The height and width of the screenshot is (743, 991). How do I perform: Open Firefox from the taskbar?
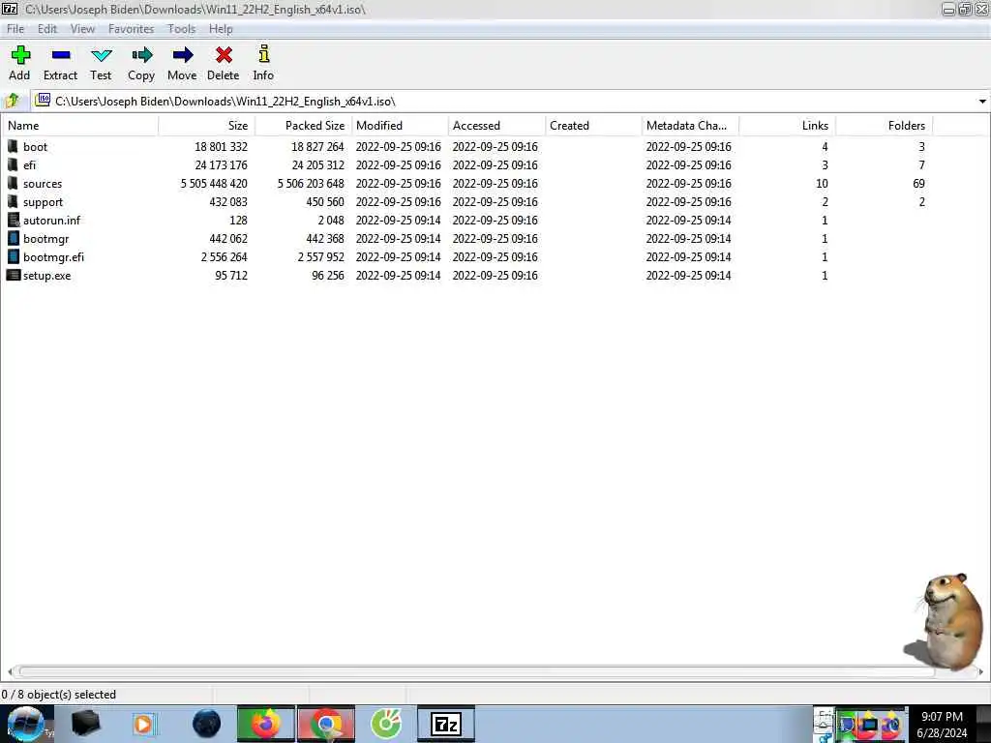tap(265, 724)
